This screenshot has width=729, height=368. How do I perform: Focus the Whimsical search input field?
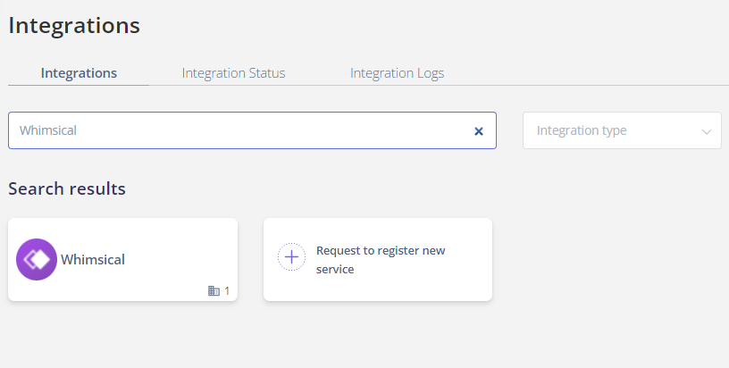tap(252, 130)
